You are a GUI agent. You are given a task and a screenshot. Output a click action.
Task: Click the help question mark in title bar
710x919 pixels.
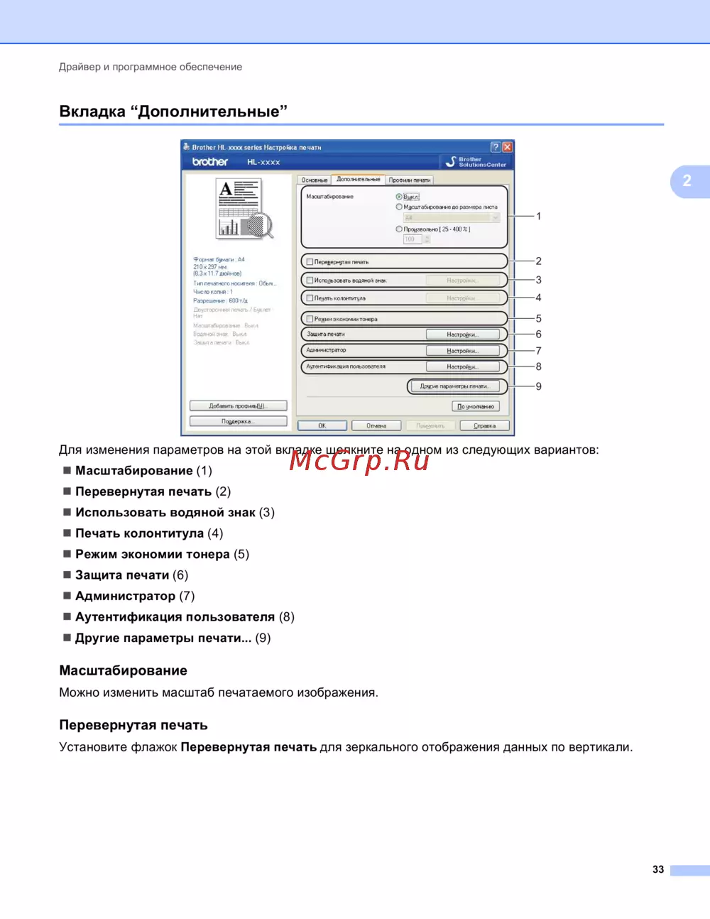coord(496,147)
